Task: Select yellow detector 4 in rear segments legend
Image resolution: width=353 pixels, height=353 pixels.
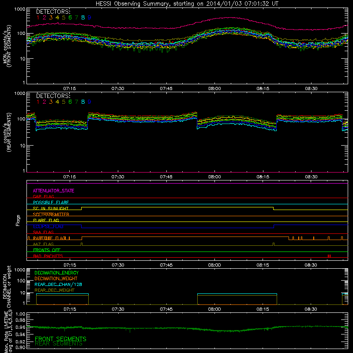Action: coord(57,102)
